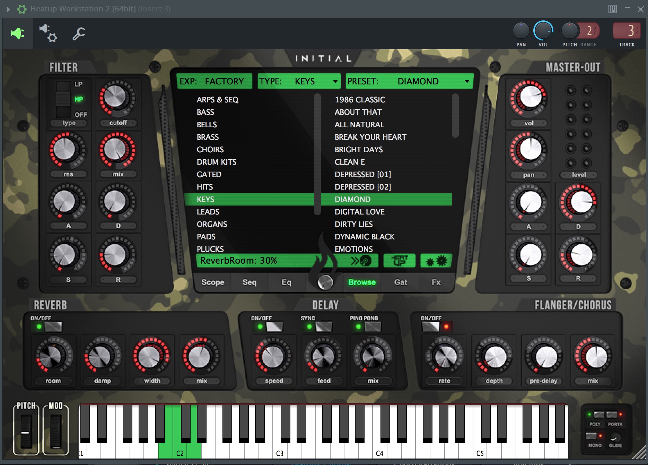Click the channel PAN knob in top bar
Image resolution: width=648 pixels, height=465 pixels.
521,31
